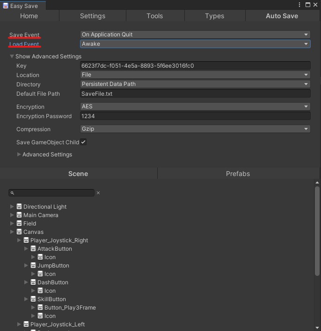The width and height of the screenshot is (321, 331).
Task: Click the Key text field
Action: click(195, 65)
